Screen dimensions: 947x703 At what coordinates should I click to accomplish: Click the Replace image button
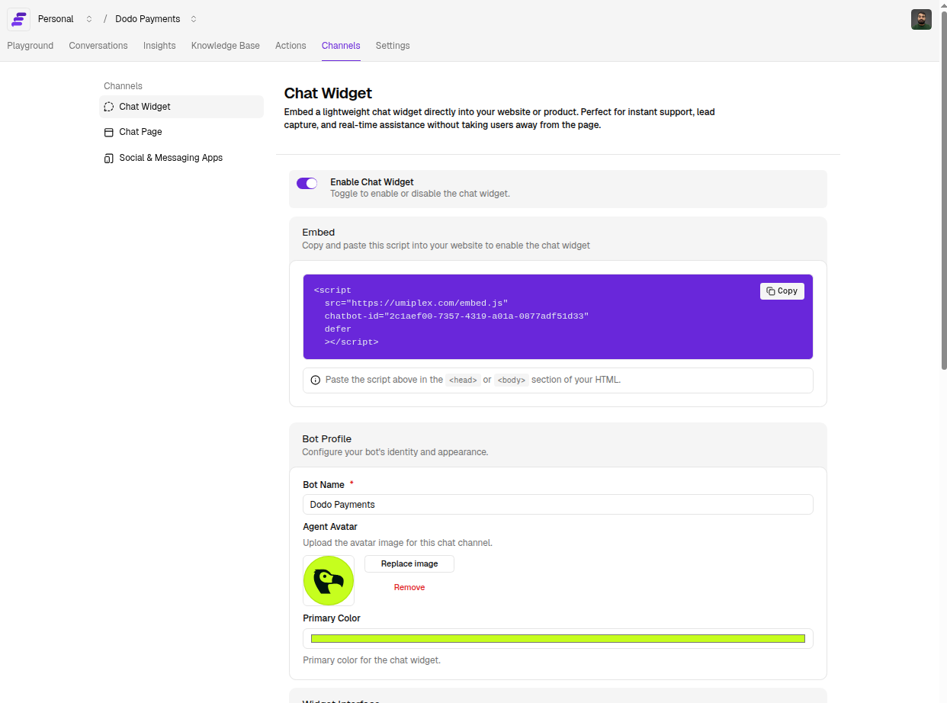[409, 563]
